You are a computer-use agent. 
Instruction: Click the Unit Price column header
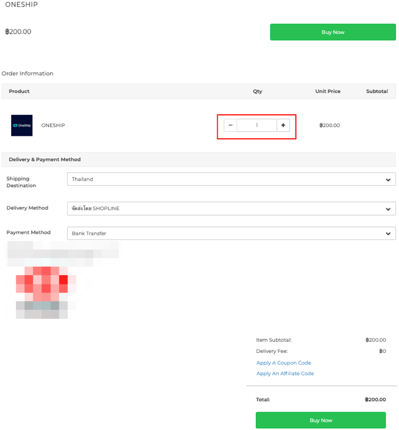[x=328, y=91]
